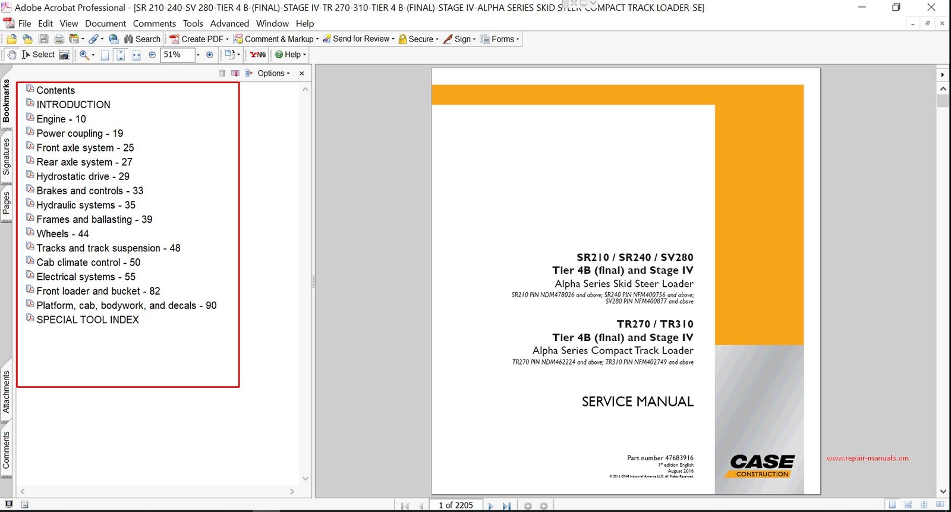Toggle Fit Page view mode
Viewport: 951px width, 512px height.
pos(121,55)
